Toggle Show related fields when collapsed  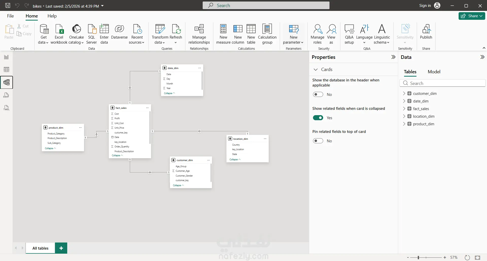(318, 118)
